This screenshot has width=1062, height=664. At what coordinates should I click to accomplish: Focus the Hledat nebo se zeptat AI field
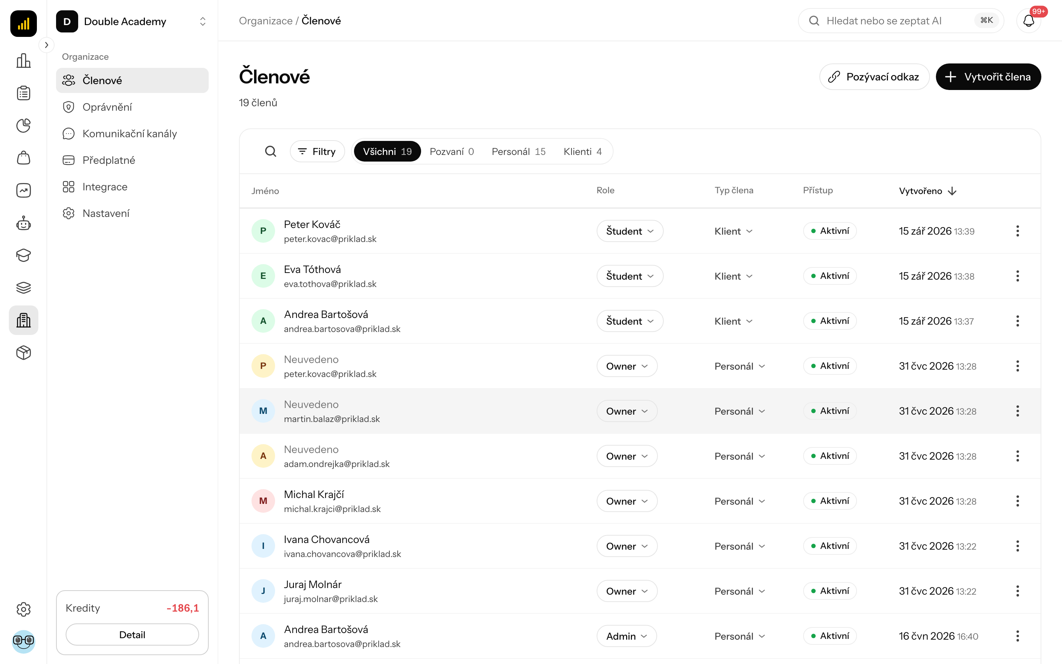[x=900, y=21]
